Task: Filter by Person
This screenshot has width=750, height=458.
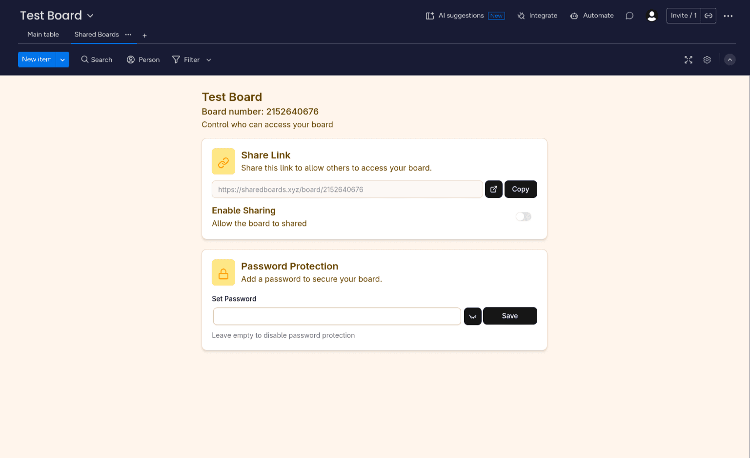Action: (x=143, y=59)
